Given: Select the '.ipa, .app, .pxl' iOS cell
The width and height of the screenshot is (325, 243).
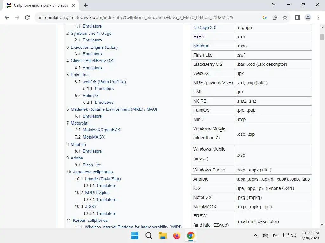Looking at the screenshot, I should (x=273, y=188).
